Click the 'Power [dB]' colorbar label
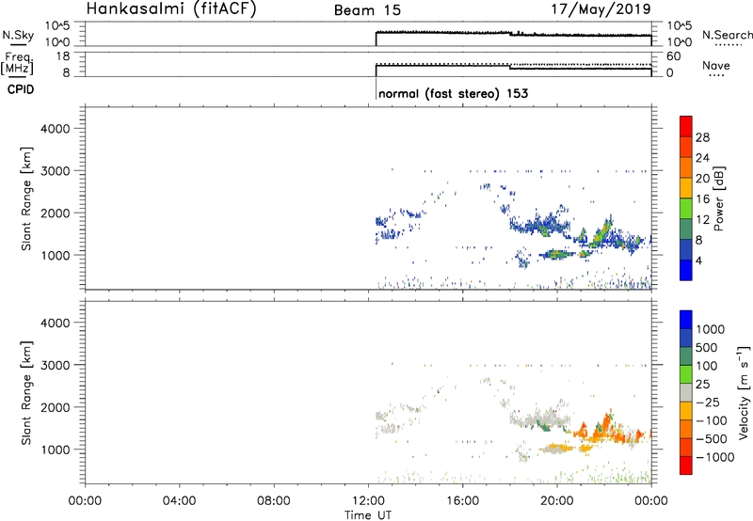The image size is (753, 521). [x=718, y=198]
